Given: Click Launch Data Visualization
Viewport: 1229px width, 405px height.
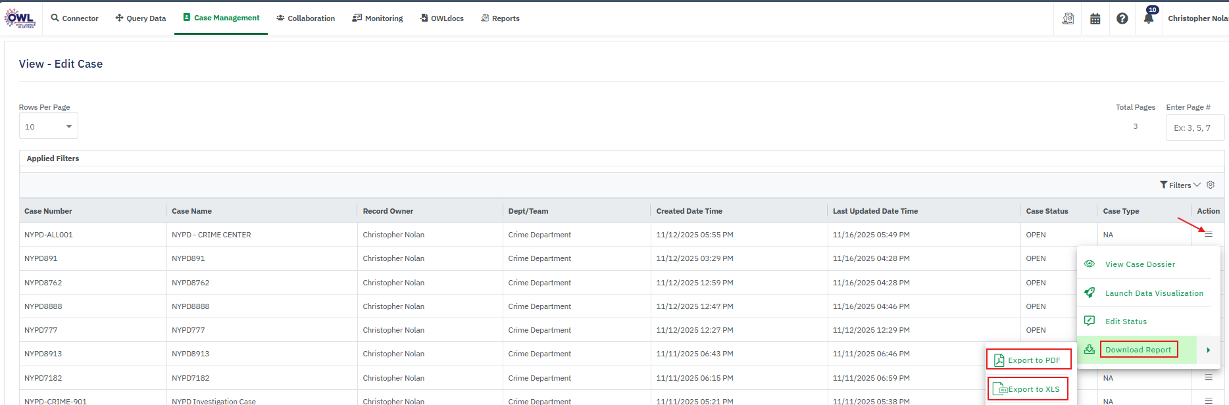Looking at the screenshot, I should (1153, 293).
